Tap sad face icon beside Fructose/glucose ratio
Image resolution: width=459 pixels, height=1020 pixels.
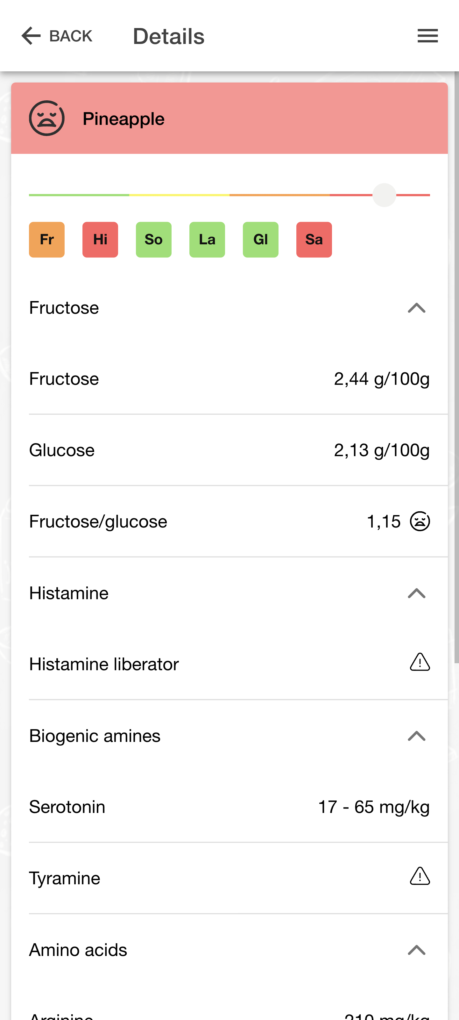click(420, 521)
